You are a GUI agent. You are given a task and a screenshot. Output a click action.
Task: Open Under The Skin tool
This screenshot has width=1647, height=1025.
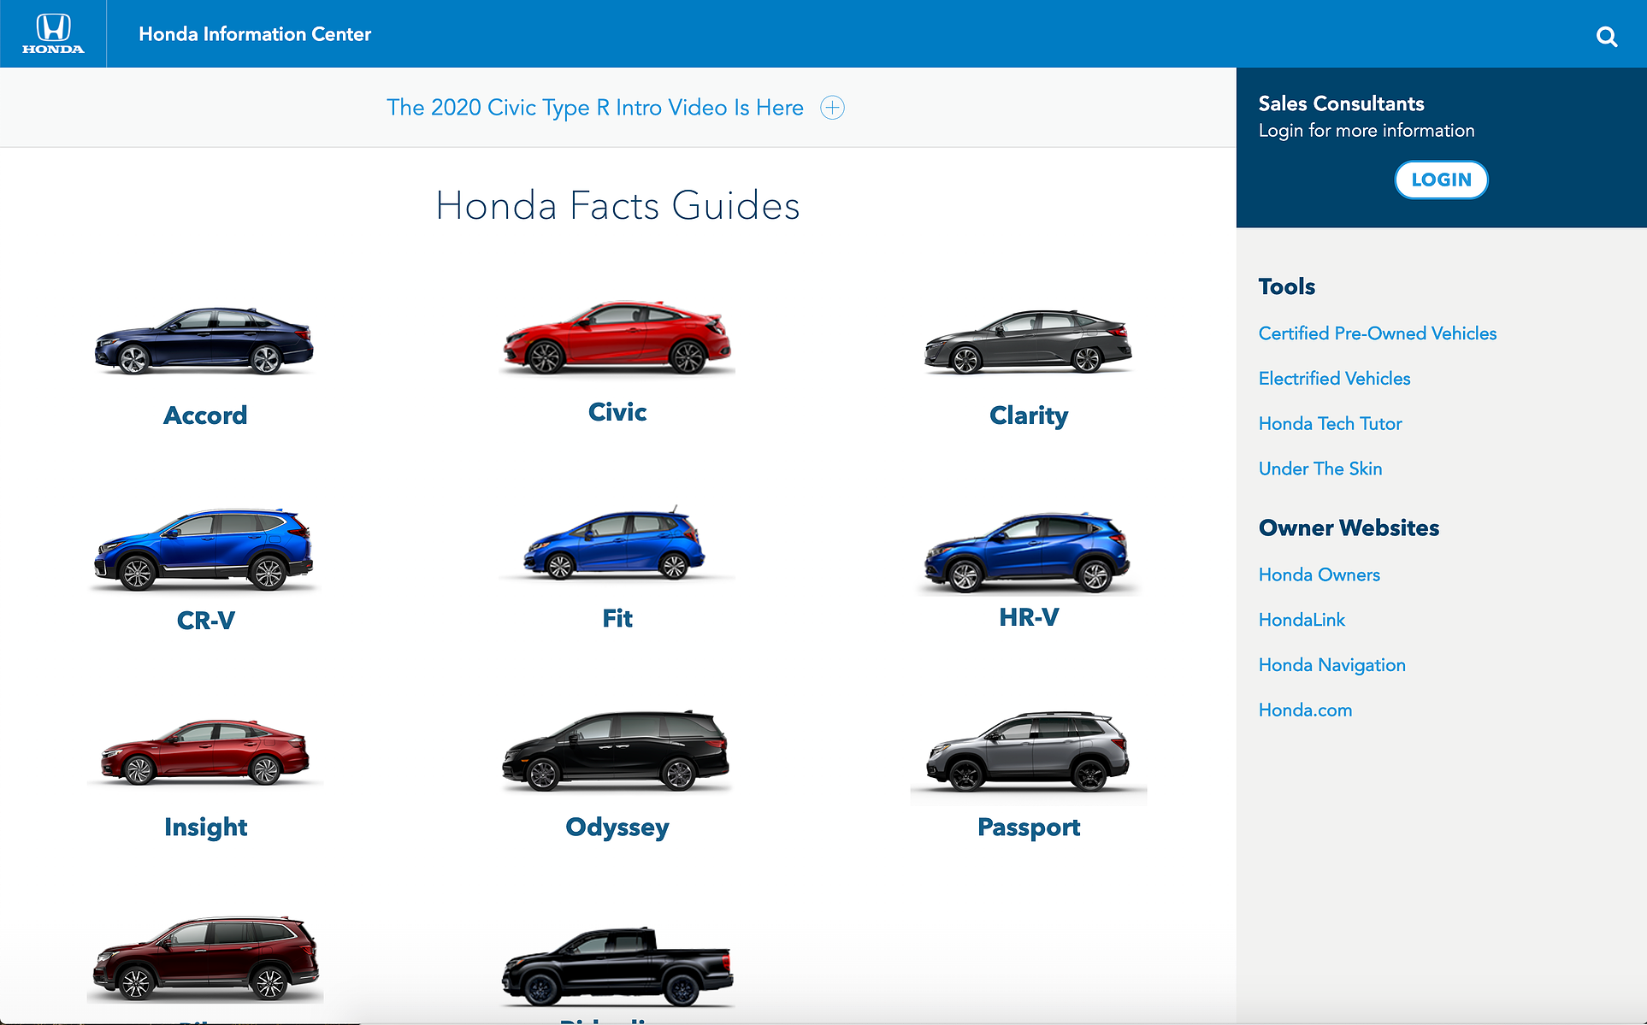click(1320, 469)
